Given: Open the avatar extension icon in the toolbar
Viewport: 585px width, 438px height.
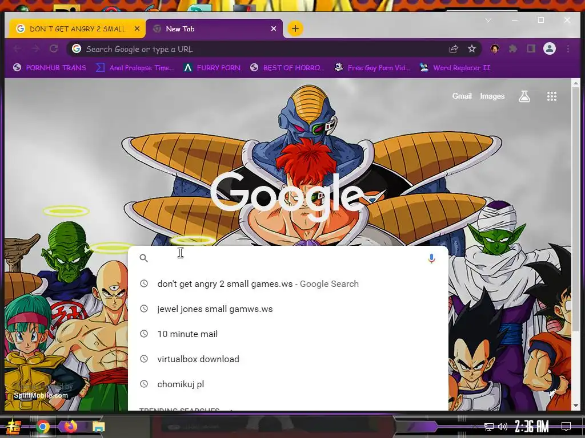Looking at the screenshot, I should tap(495, 49).
